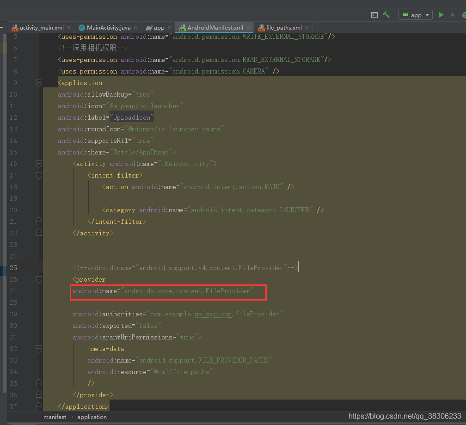Viewport: 466px width, 425px height.
Task: Click the androidx.core.content.FileProvider value
Action: coord(187,291)
